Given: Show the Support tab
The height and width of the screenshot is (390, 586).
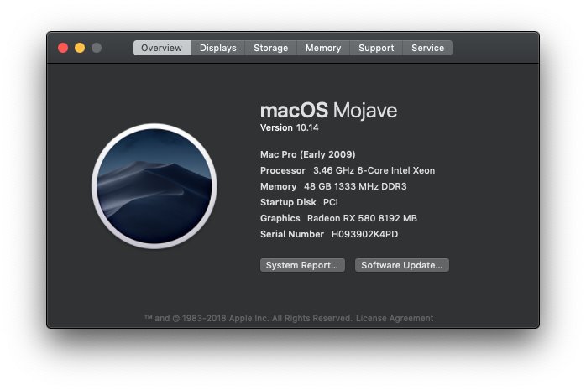Looking at the screenshot, I should coord(376,48).
